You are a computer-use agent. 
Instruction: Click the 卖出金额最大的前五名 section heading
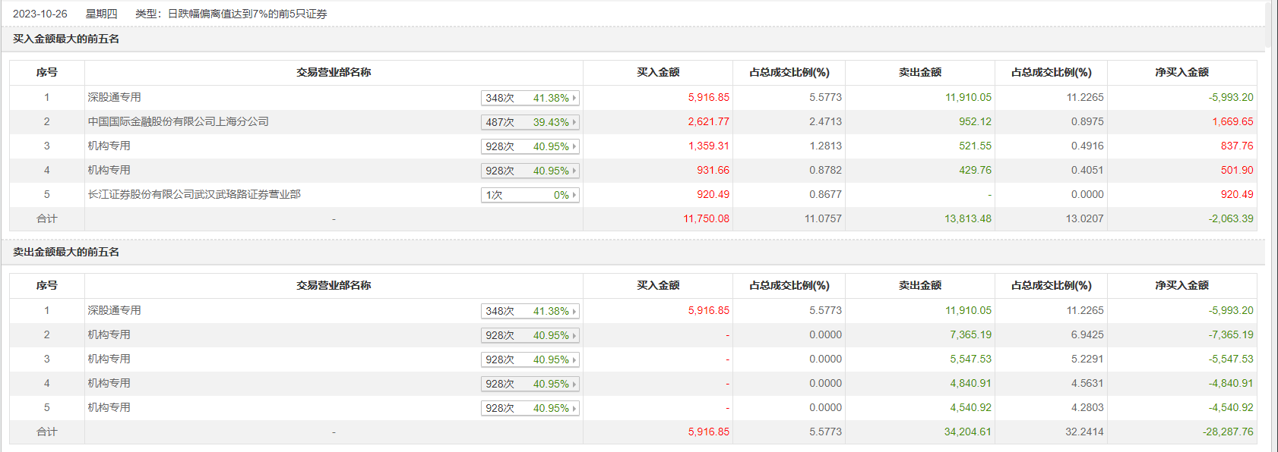[x=66, y=252]
